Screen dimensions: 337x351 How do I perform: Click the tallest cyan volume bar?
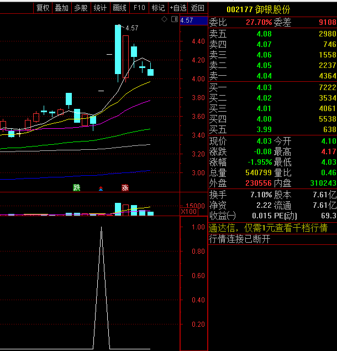[118, 209]
